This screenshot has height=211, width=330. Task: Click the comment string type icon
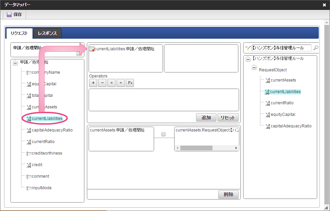[x=29, y=177]
